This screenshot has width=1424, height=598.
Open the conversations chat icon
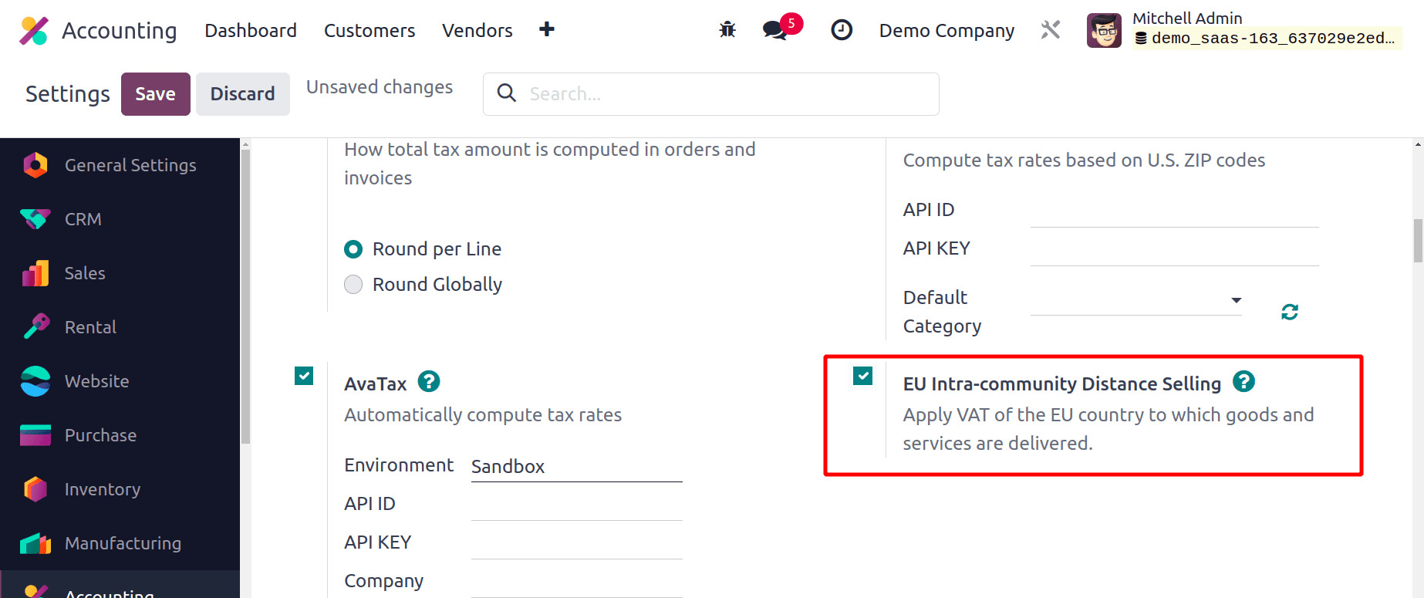[x=775, y=30]
